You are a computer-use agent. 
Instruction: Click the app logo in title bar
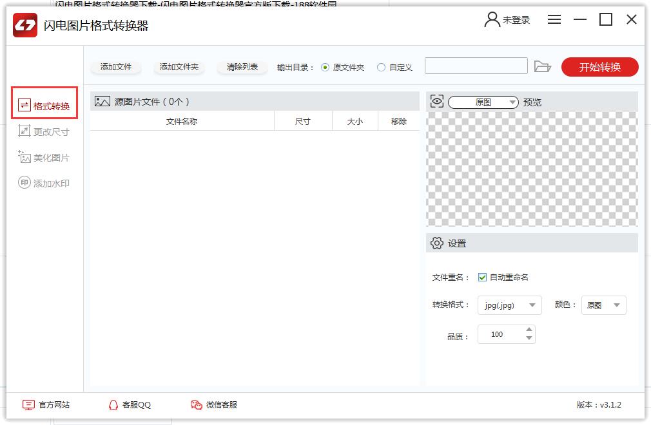26,26
